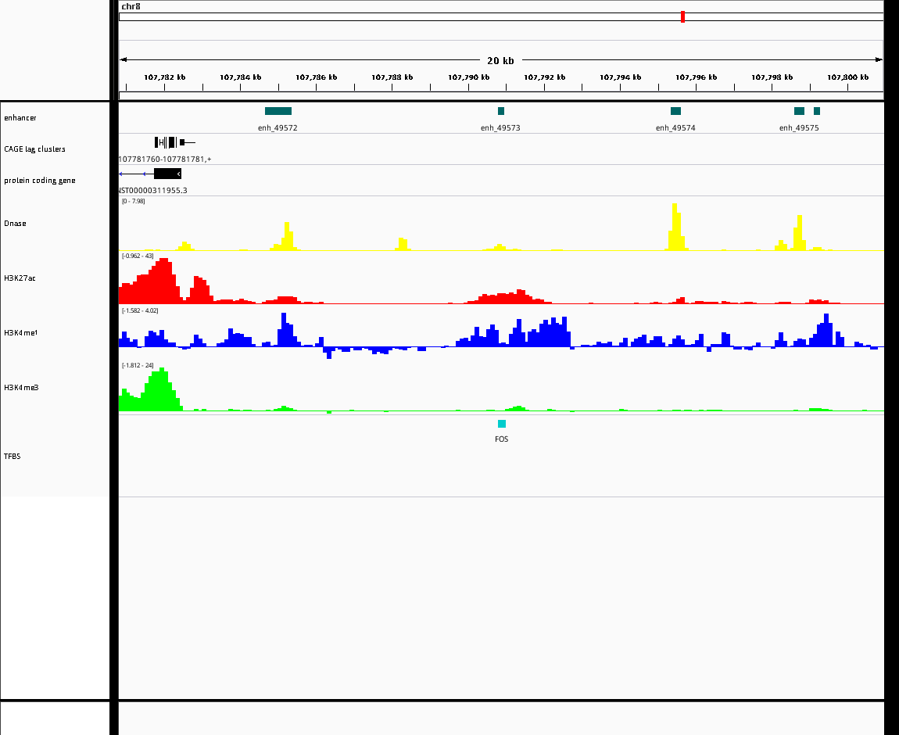Screen dimensions: 899x735
Task: Click the FOS transcription factor binding site
Action: pyautogui.click(x=502, y=424)
